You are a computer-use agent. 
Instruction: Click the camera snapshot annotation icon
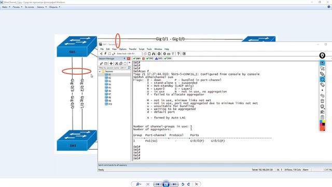point(322,112)
